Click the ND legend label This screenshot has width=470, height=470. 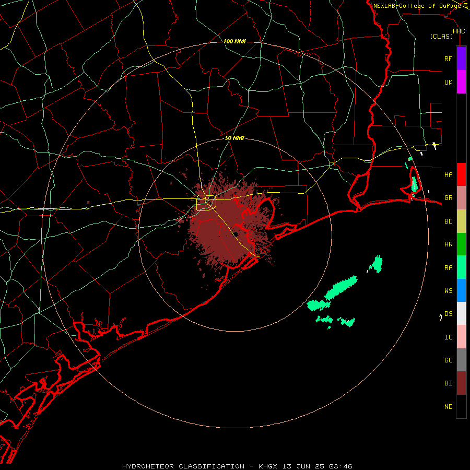[448, 407]
